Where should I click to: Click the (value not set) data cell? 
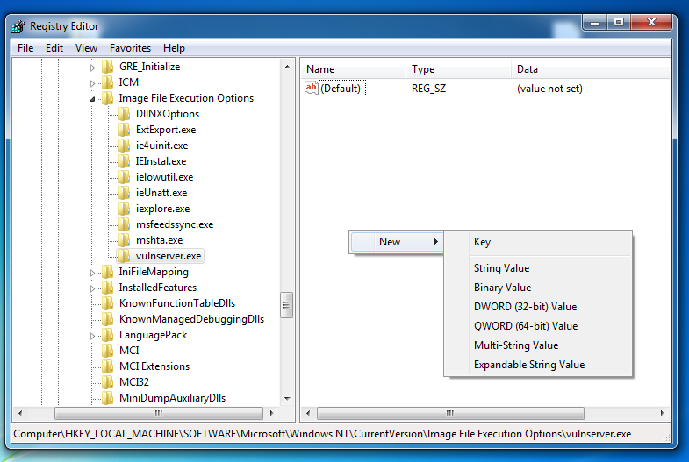549,89
